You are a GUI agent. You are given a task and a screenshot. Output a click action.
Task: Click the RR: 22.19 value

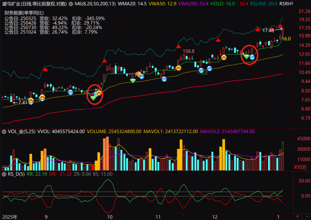pos(37,174)
